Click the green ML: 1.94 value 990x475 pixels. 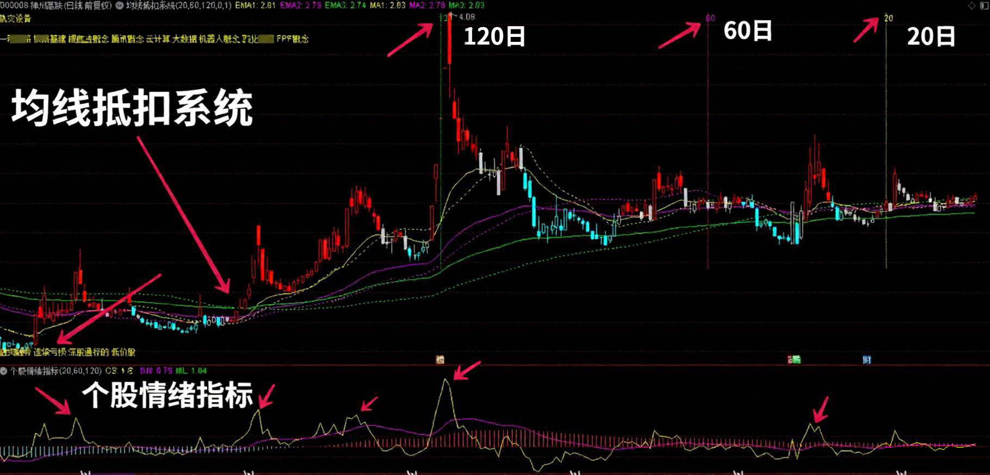click(191, 371)
